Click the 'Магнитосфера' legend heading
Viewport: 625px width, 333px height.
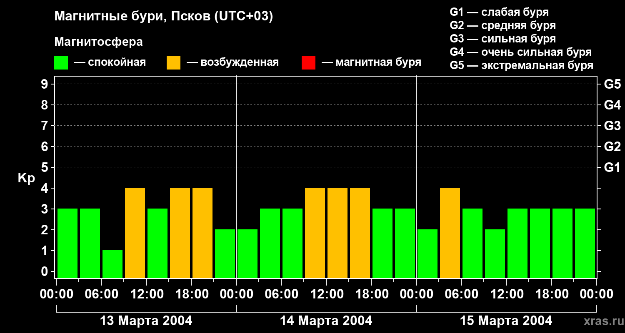(98, 42)
